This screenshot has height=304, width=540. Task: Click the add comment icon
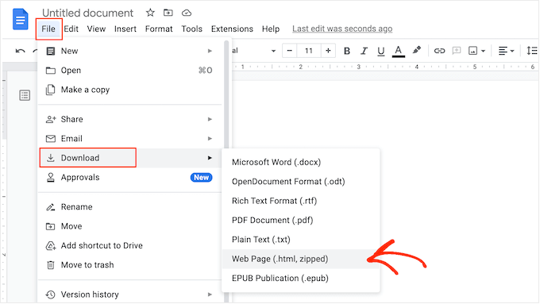457,51
